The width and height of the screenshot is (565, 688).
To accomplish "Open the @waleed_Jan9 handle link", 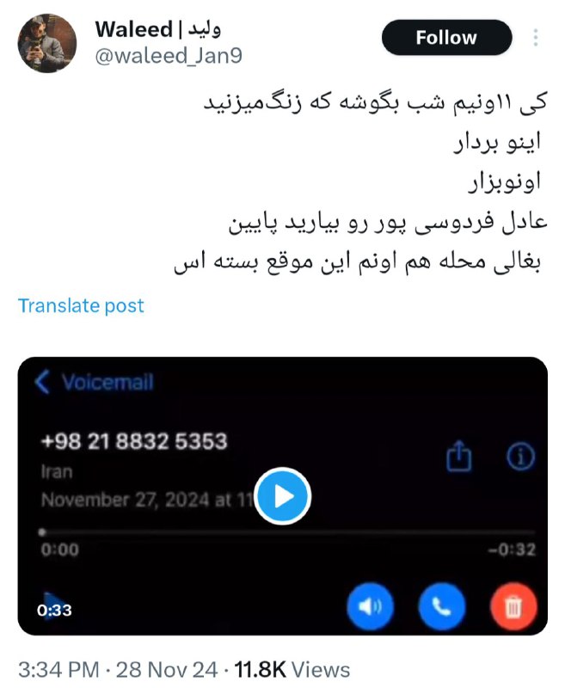I will [169, 56].
